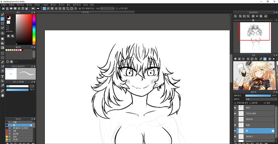Screen dimensions: 278x144
Task: Click the Undo arrow in toolbar
Action: pos(33,8)
